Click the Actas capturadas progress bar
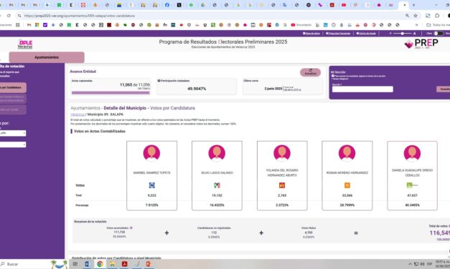The width and height of the screenshot is (450, 269). pos(111,93)
